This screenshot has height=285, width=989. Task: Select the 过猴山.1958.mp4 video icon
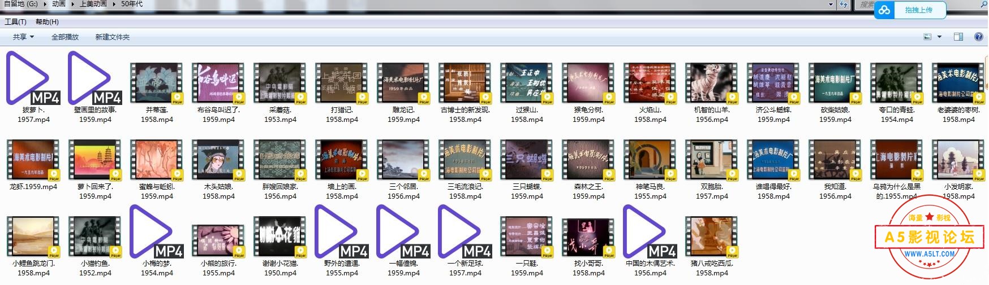pyautogui.click(x=527, y=84)
